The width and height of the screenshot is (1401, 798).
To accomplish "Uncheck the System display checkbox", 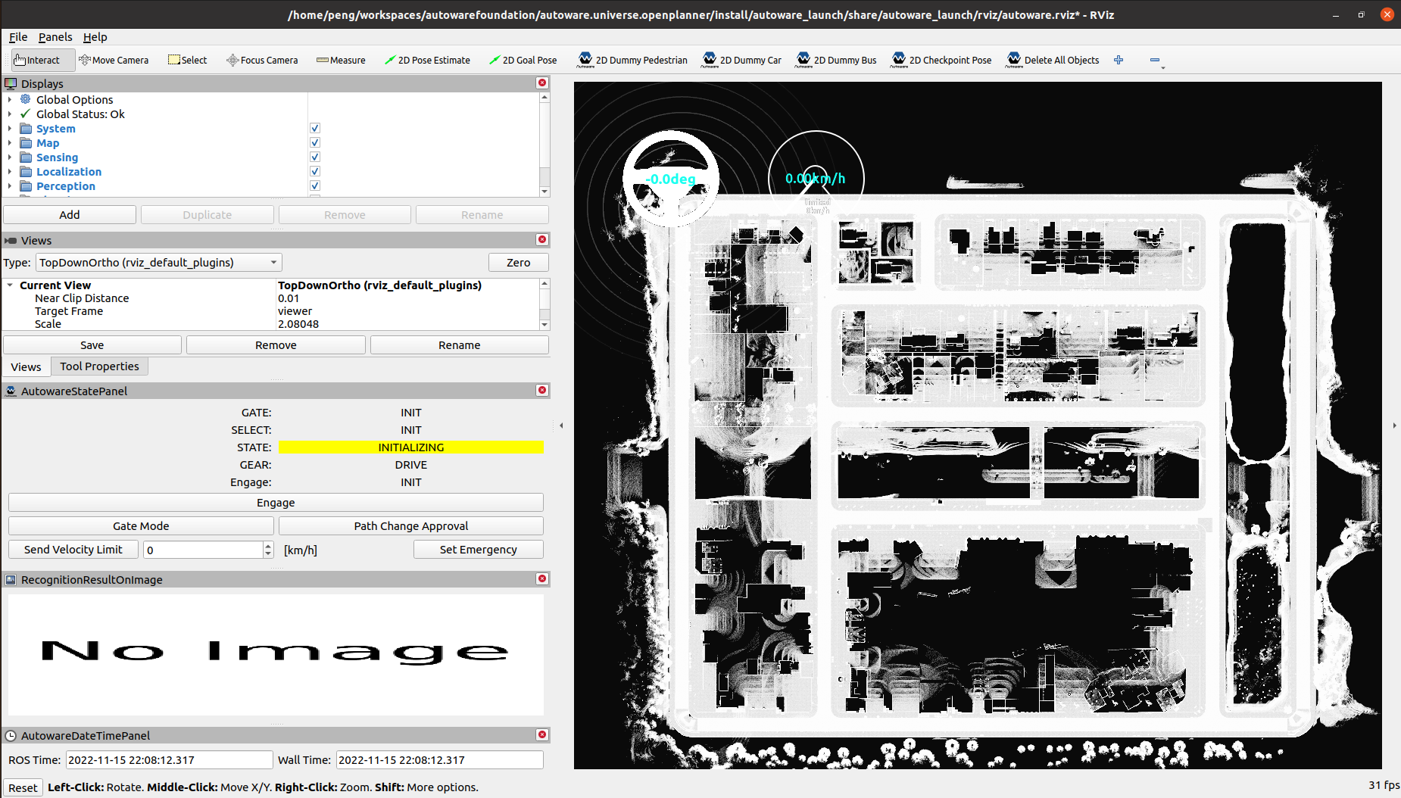I will click(x=315, y=129).
